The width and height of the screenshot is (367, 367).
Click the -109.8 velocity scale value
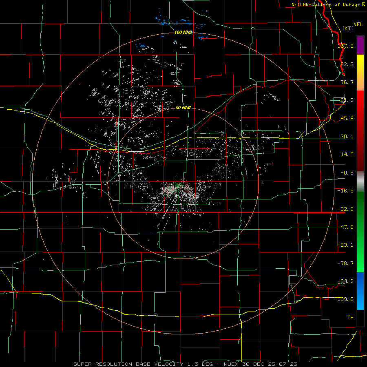tap(344, 299)
